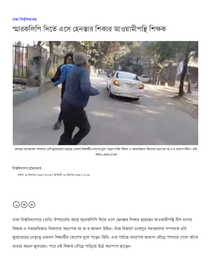Click the last line starting ধাওয়া করেন
Image resolution: width=211 pixels, height=273 pixels.
(x=72, y=246)
